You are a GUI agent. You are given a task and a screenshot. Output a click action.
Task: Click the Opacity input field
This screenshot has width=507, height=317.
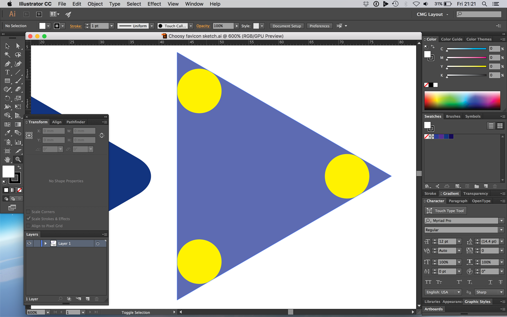point(223,26)
